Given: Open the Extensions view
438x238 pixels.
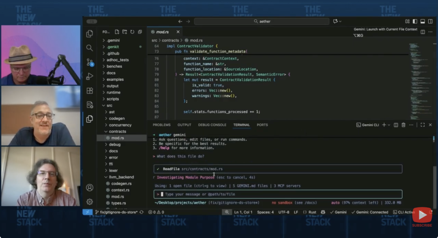Looking at the screenshot, I should pos(90,91).
